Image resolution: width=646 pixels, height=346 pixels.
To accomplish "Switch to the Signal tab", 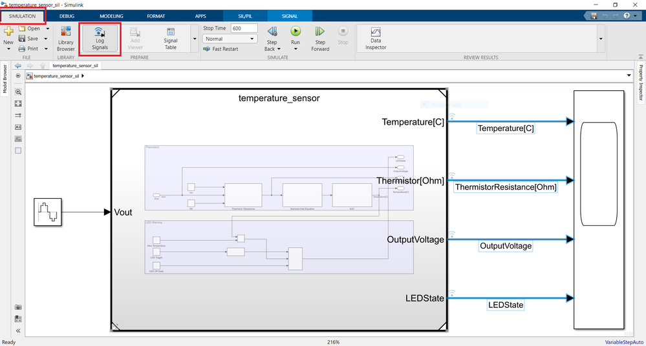I will tap(290, 16).
